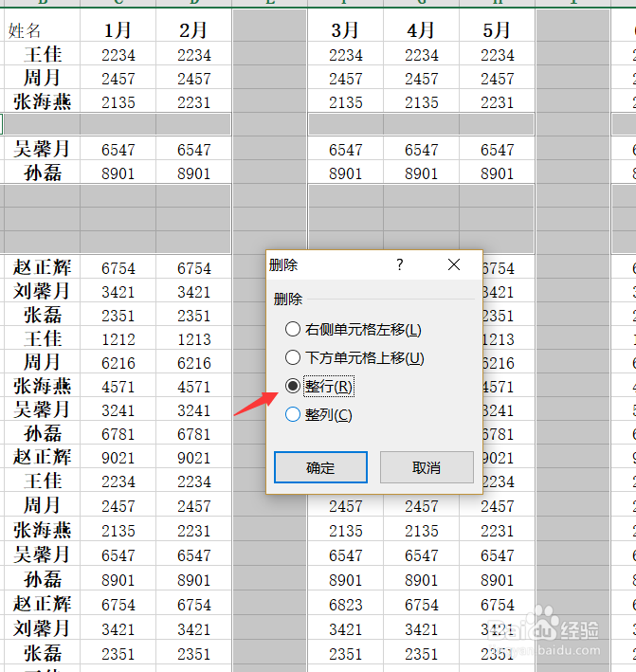
Task: Click the 张磊 cell with 2351 beside dialog
Action: pyautogui.click(x=42, y=315)
